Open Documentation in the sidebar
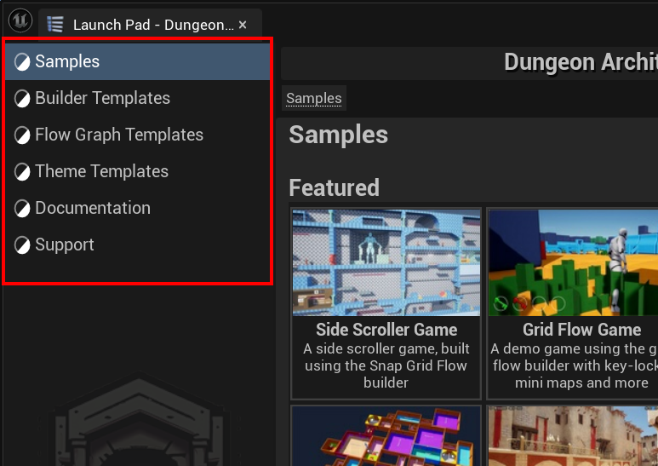Image resolution: width=658 pixels, height=466 pixels. 138,208
